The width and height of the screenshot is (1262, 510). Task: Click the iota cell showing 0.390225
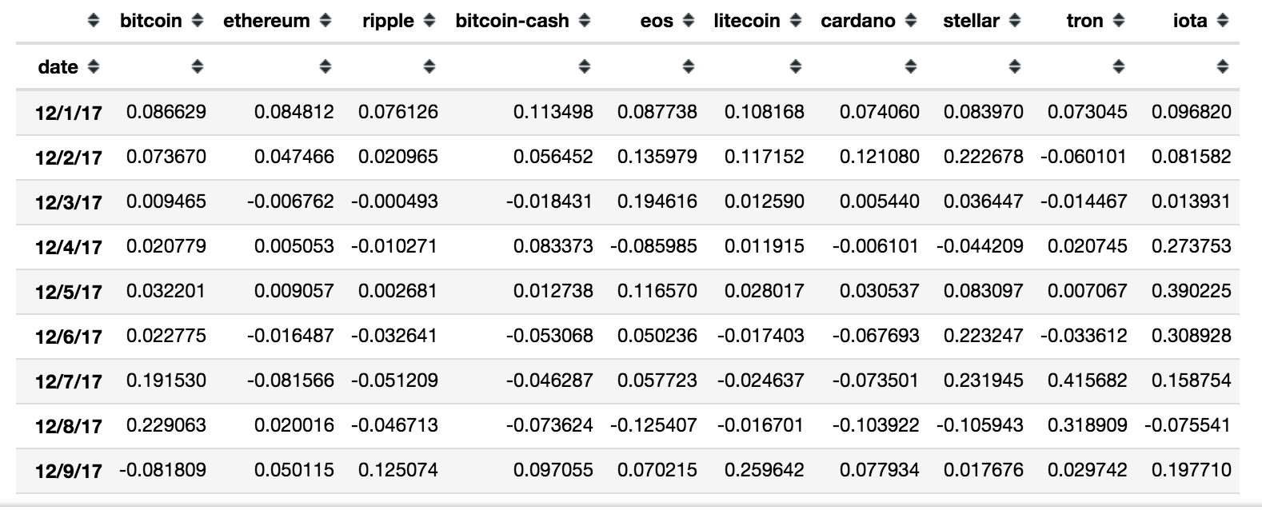pyautogui.click(x=1191, y=291)
